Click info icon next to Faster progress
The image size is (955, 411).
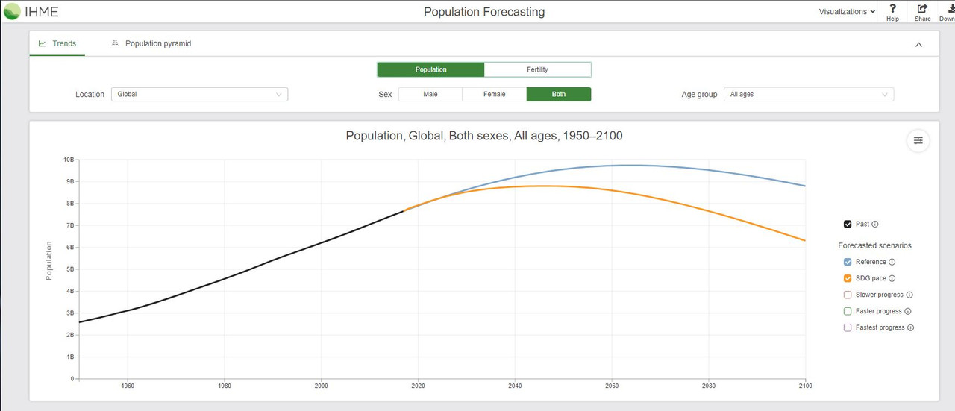click(908, 311)
